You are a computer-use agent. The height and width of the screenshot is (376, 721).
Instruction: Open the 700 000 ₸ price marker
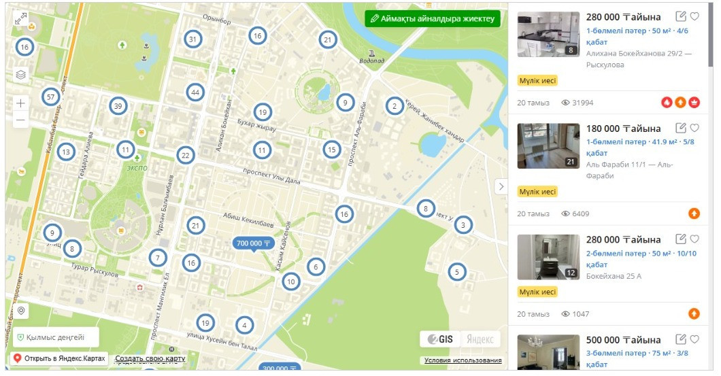[253, 243]
